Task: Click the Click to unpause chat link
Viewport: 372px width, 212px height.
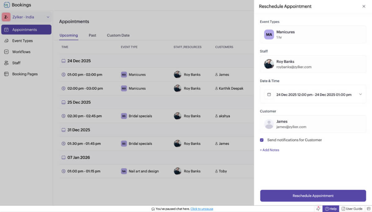Action: 201,209
